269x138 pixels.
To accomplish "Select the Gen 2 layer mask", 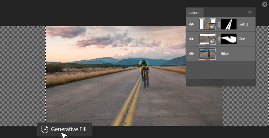I will click(229, 24).
